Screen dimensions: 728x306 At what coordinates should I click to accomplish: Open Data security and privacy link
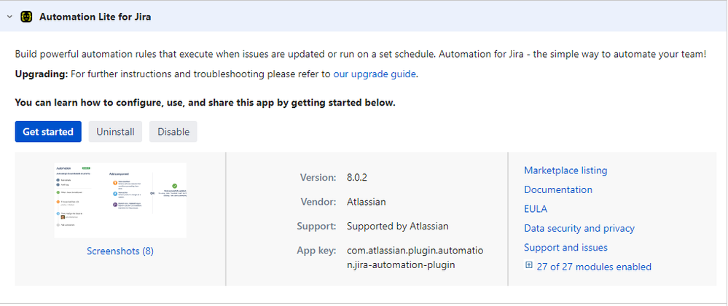pos(579,229)
